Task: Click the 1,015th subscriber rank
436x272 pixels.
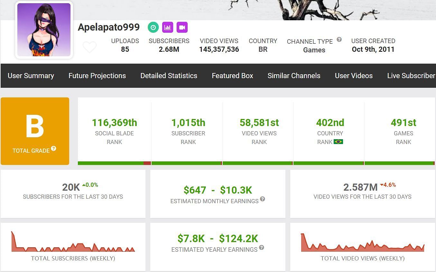Action: coord(188,122)
